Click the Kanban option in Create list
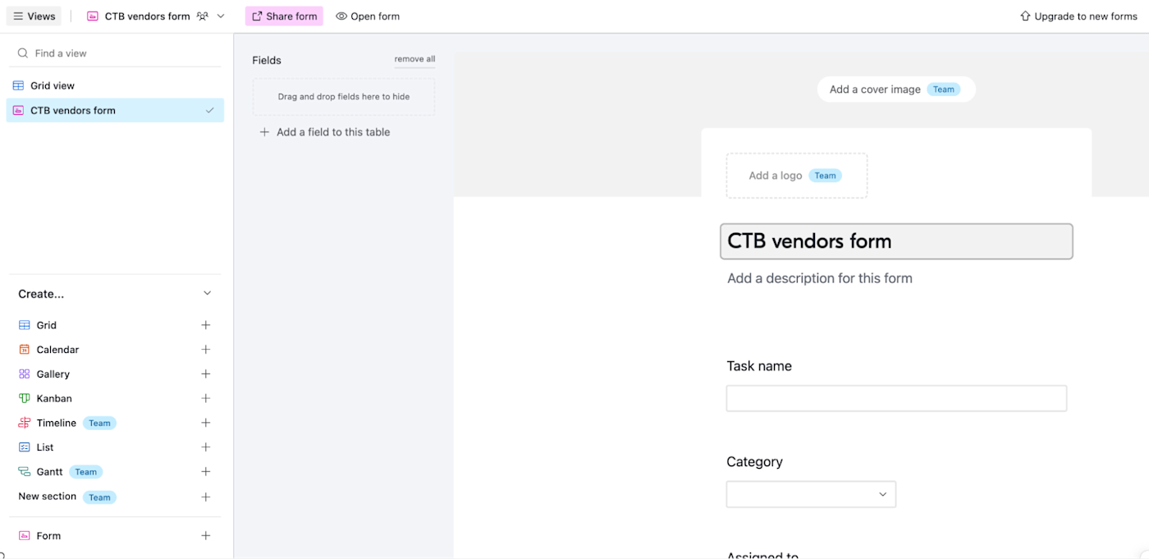Screen dimensions: 1149x559 [54, 399]
